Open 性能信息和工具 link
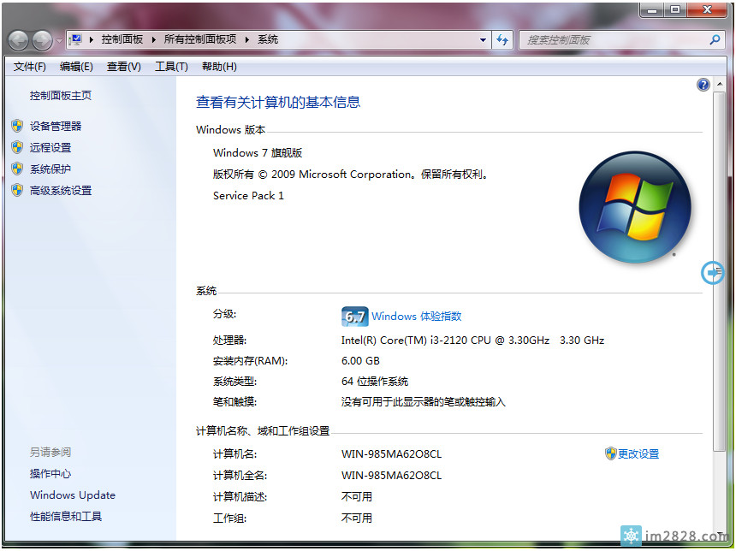Screen dimensions: 736x551 [x=66, y=517]
